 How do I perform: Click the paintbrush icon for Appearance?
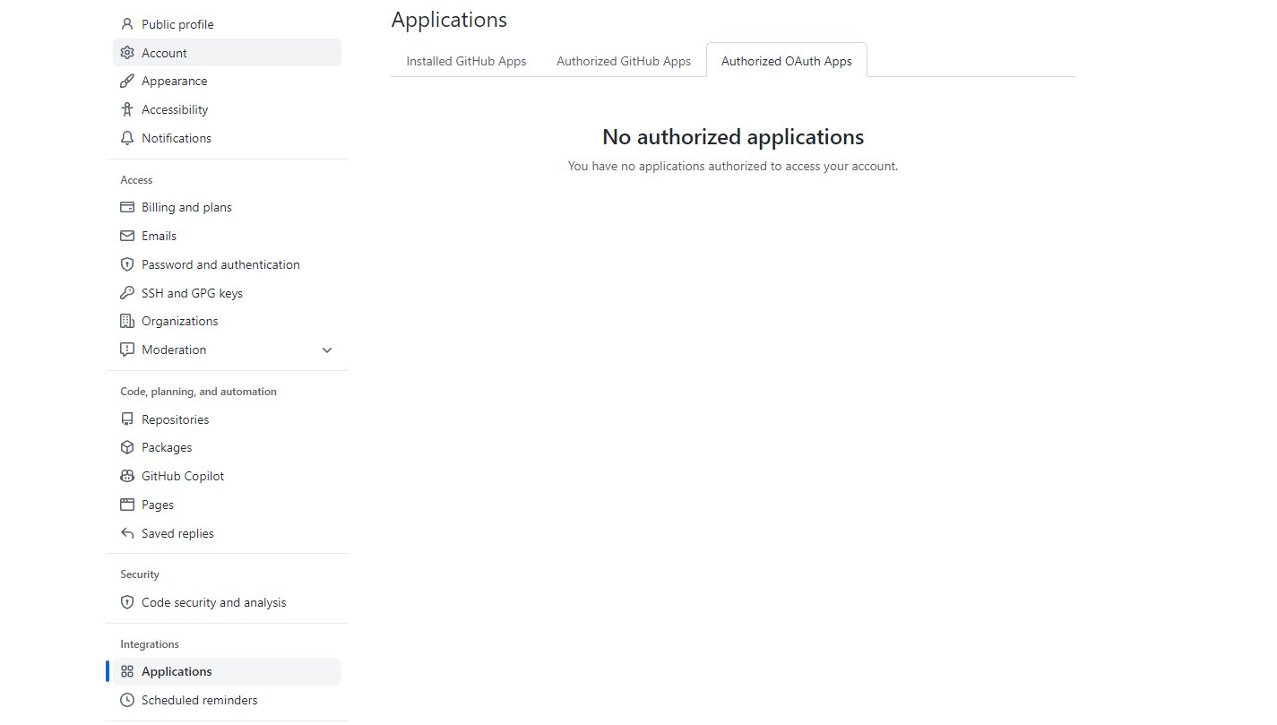click(126, 81)
